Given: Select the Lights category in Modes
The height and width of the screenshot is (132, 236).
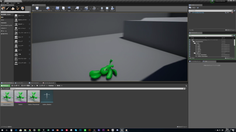Looking at the screenshot, I should pyautogui.click(x=3, y=20).
